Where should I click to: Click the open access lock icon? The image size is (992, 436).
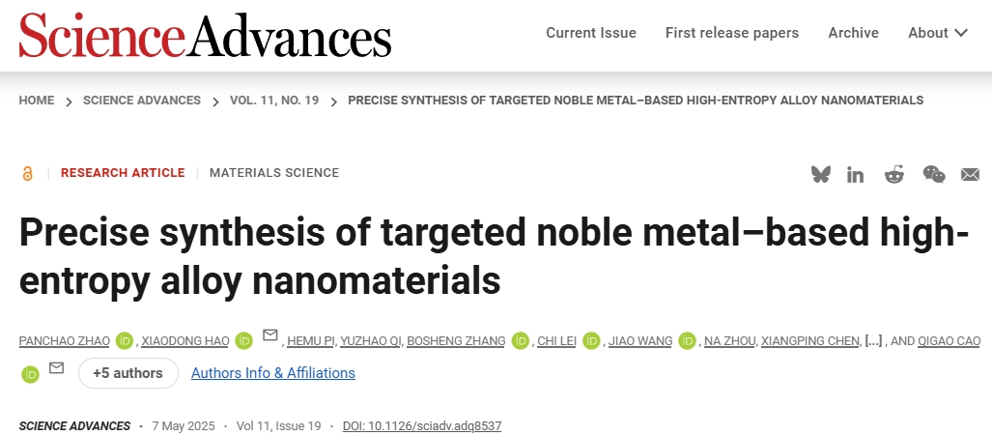click(27, 173)
